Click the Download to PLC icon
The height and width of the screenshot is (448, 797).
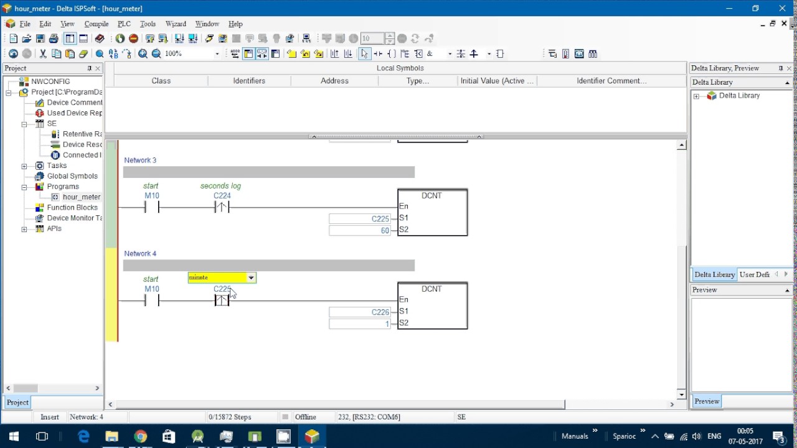163,39
